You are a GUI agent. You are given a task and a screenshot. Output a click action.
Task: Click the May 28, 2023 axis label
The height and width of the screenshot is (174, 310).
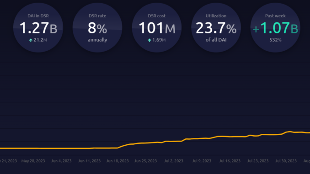pos(33,161)
